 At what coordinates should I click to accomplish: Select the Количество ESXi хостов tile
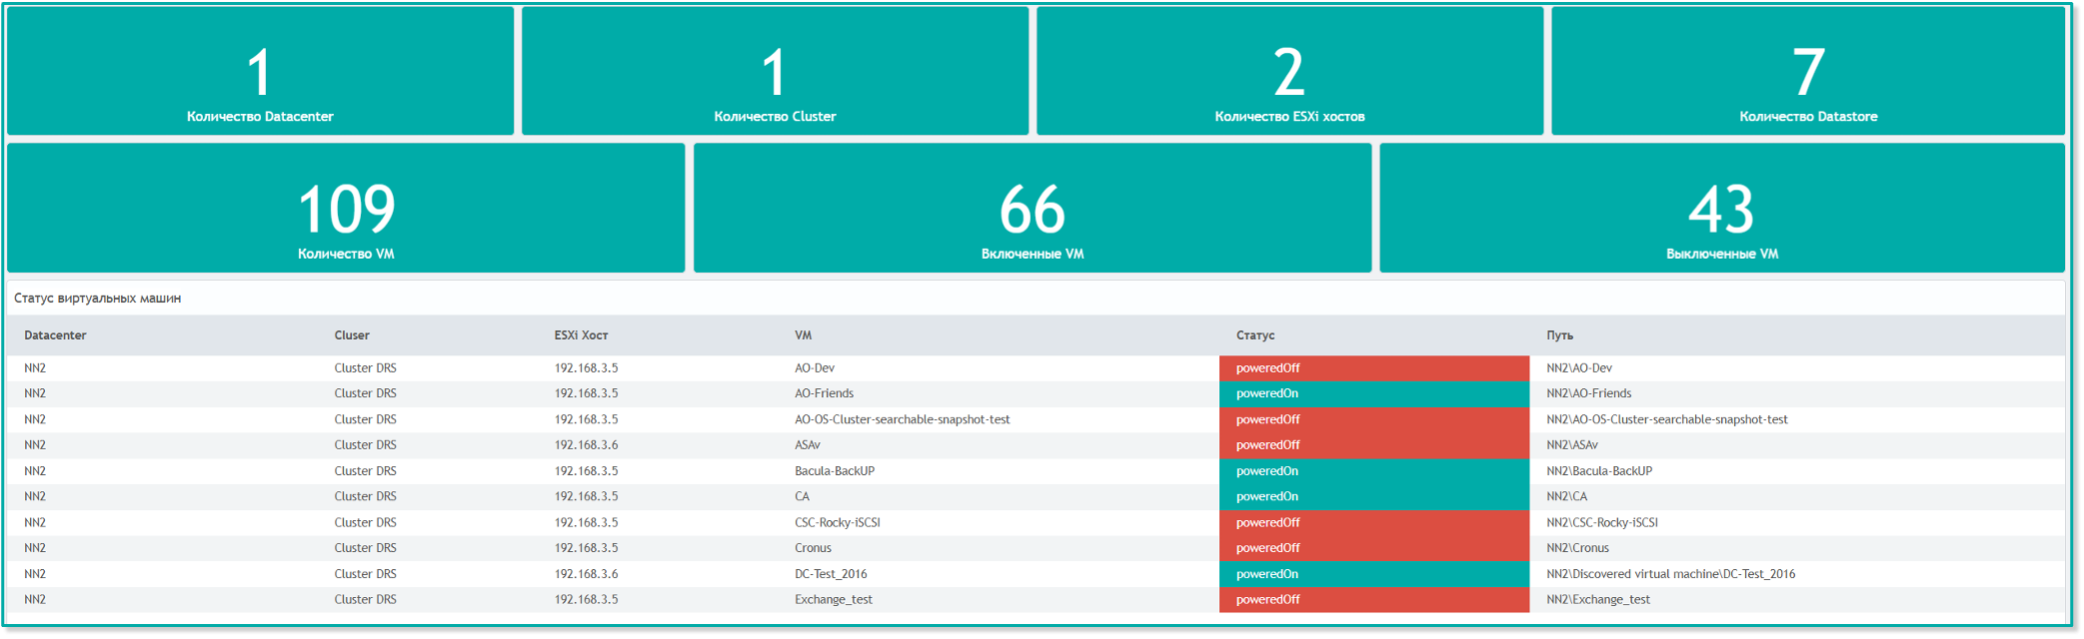coord(1289,72)
